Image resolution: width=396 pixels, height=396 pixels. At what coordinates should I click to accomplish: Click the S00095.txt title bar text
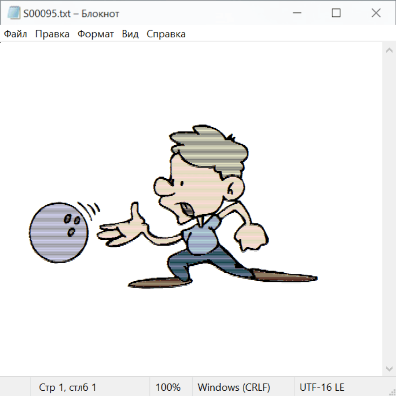(x=71, y=14)
